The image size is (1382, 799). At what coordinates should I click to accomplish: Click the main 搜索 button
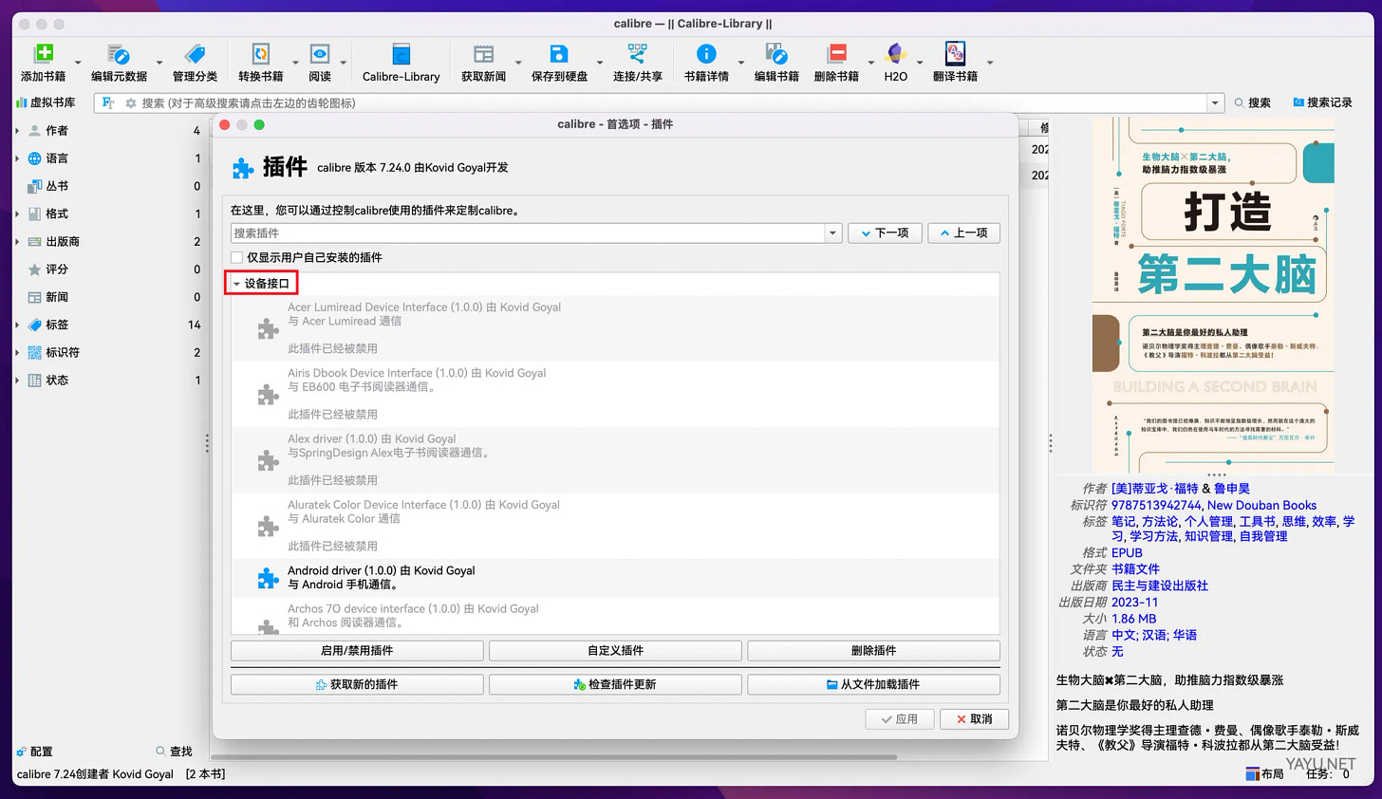point(1252,102)
